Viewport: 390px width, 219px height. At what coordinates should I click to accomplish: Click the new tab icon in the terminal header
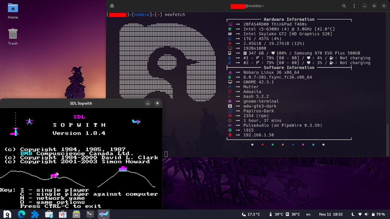(112, 6)
